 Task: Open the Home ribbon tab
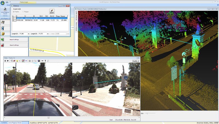[x=8, y=5]
